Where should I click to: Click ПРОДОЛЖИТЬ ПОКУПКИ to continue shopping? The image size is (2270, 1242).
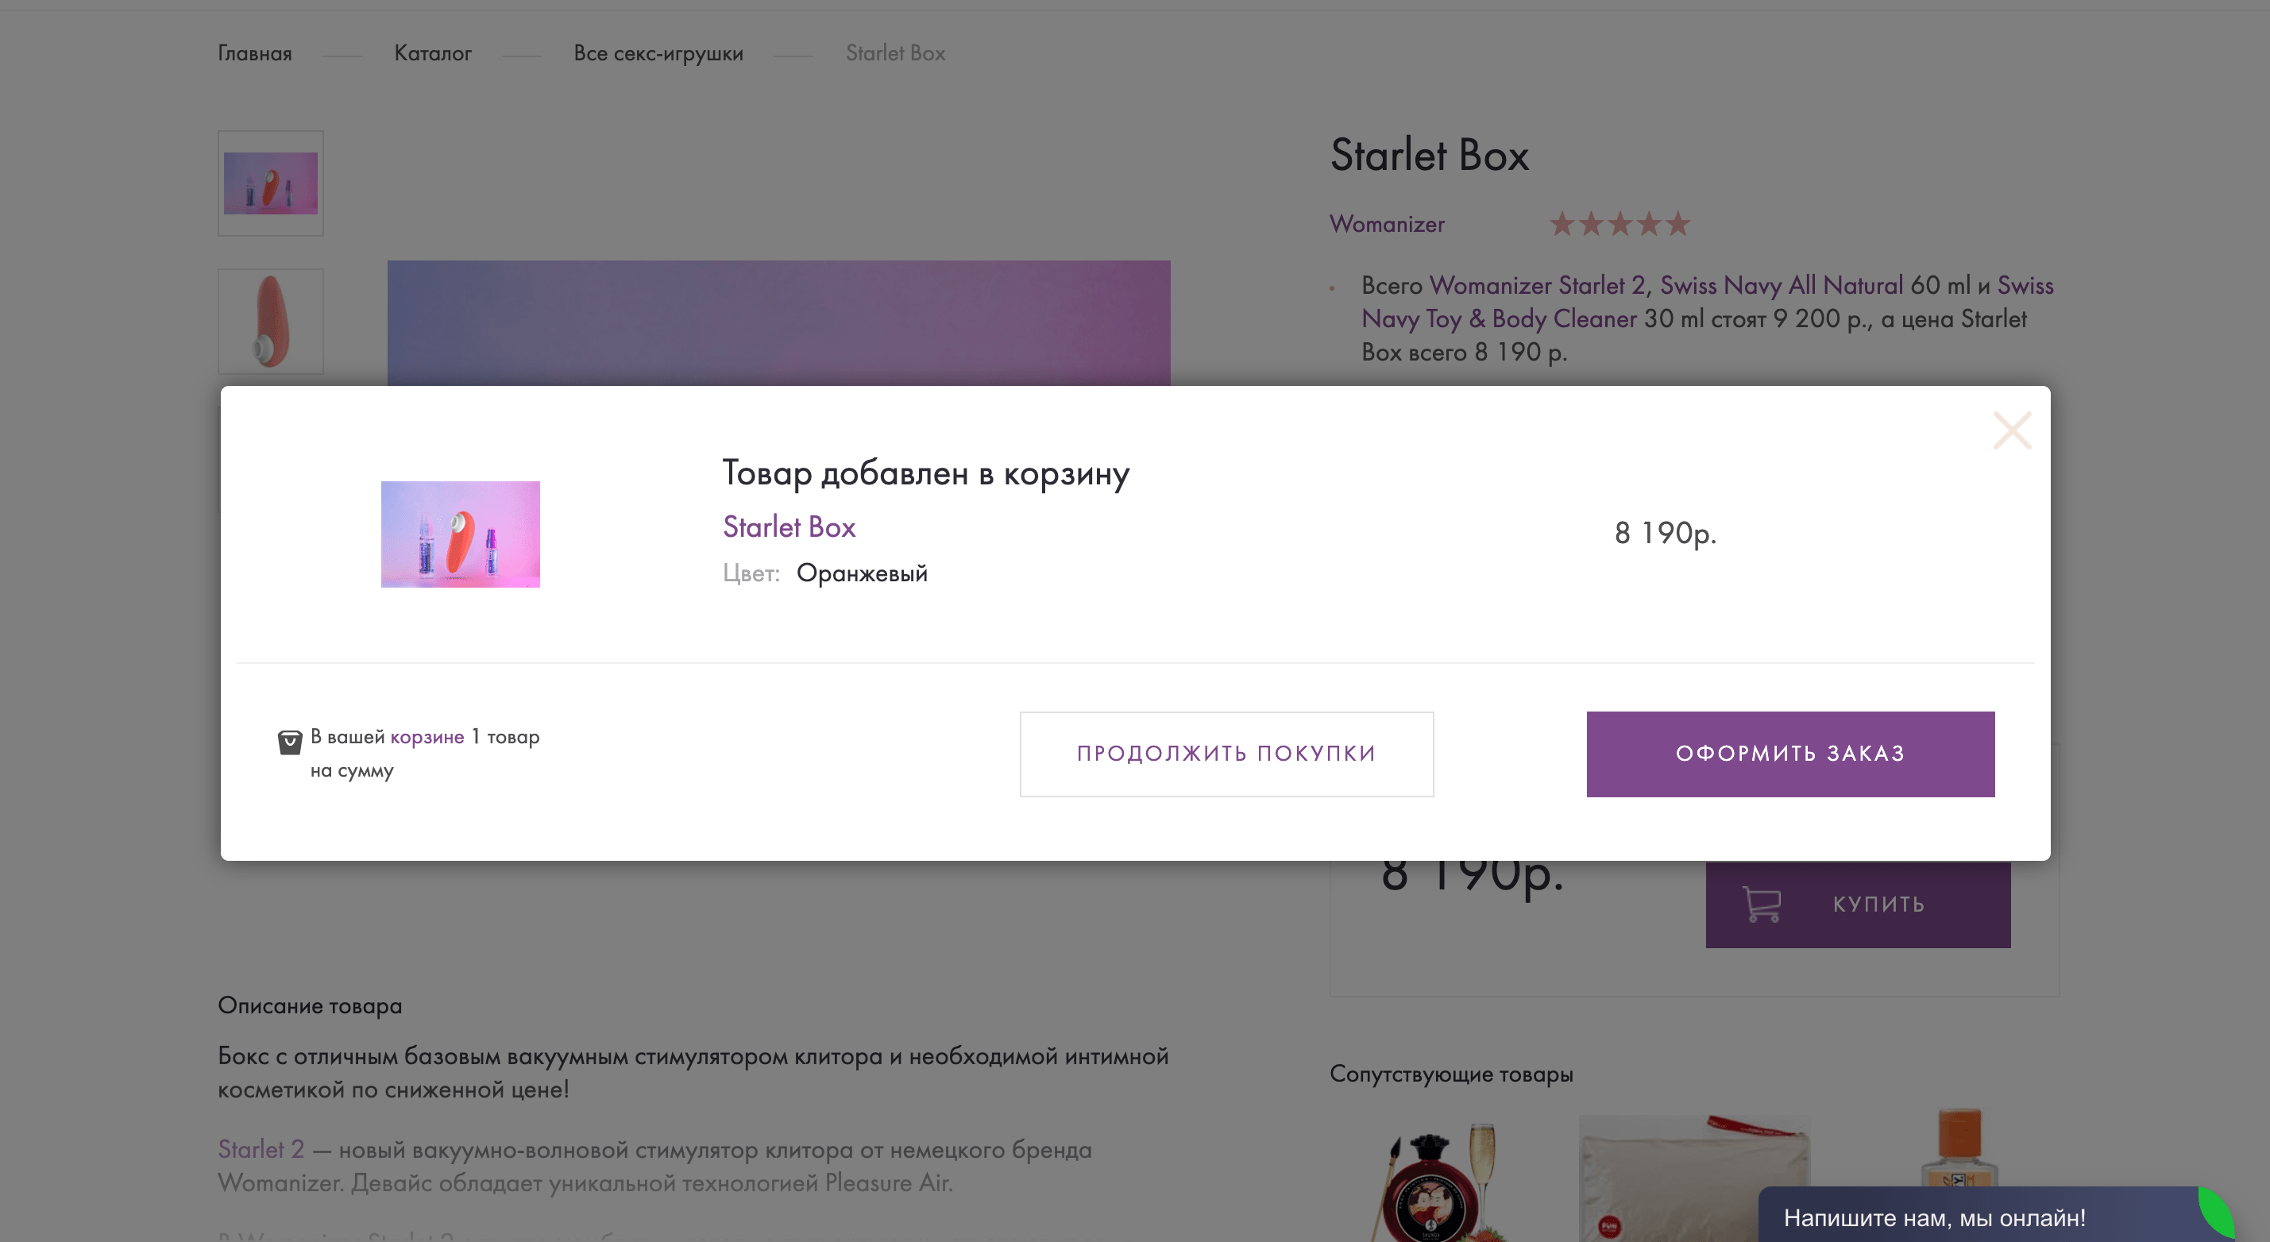click(x=1226, y=753)
